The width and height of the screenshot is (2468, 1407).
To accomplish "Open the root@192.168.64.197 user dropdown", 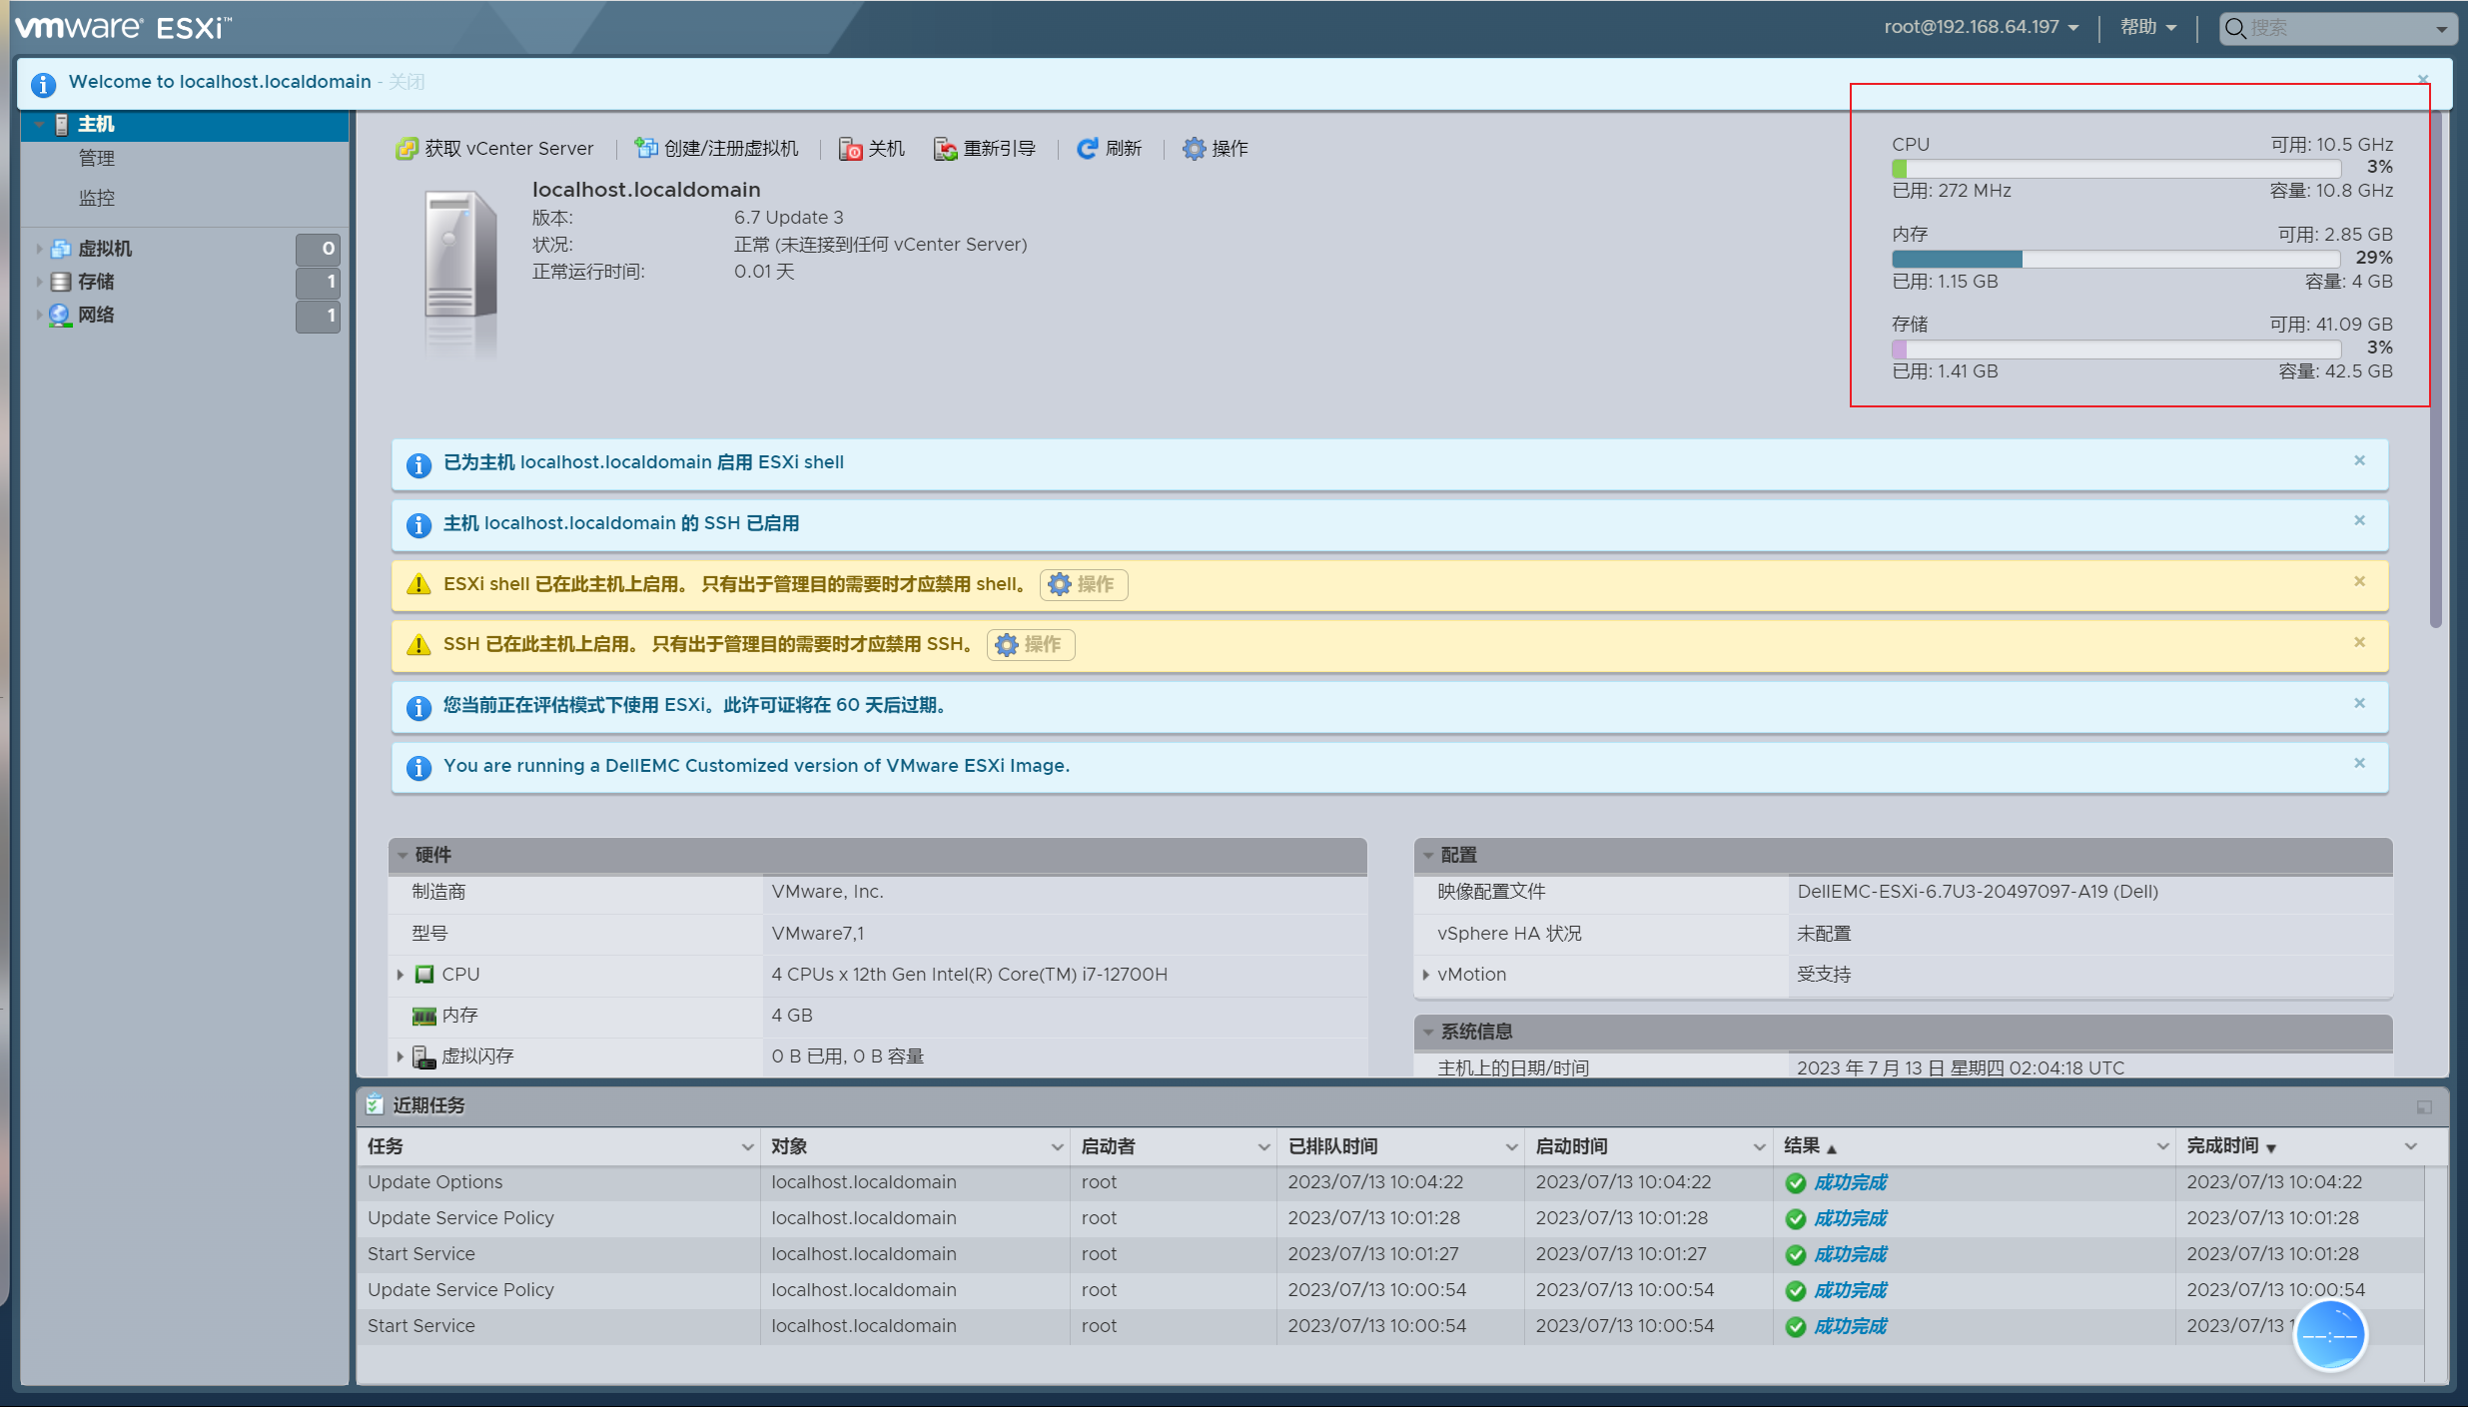I will click(x=1981, y=27).
